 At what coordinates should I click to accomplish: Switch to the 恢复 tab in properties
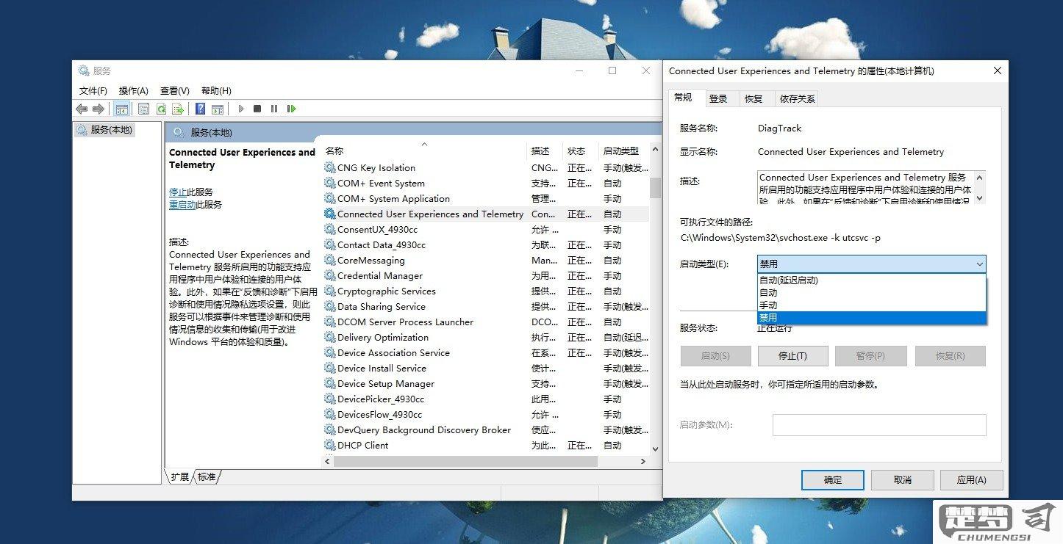point(754,98)
